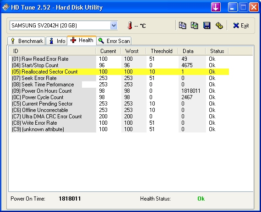This screenshot has height=212, width=261.
Task: Select the (C6) Offline Uncorrectable row
Action: click(120, 110)
